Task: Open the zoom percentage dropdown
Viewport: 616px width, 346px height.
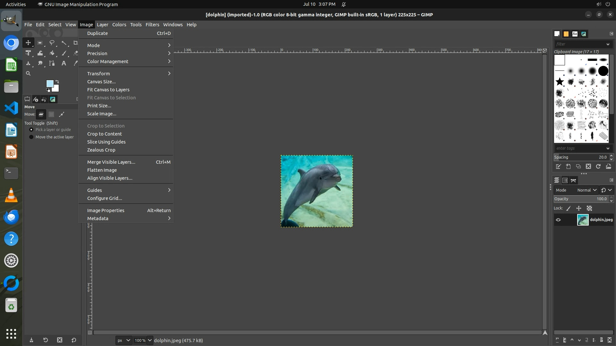Action: pos(150,340)
